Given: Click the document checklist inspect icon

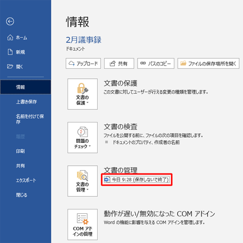Looking at the screenshot, I should click(x=83, y=132).
